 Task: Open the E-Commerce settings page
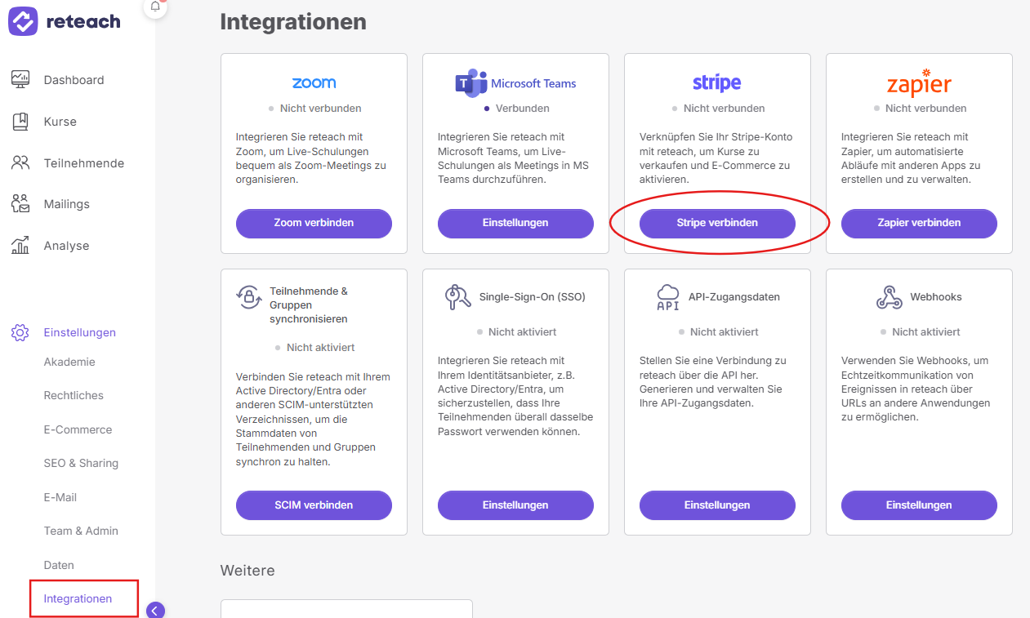click(x=78, y=429)
